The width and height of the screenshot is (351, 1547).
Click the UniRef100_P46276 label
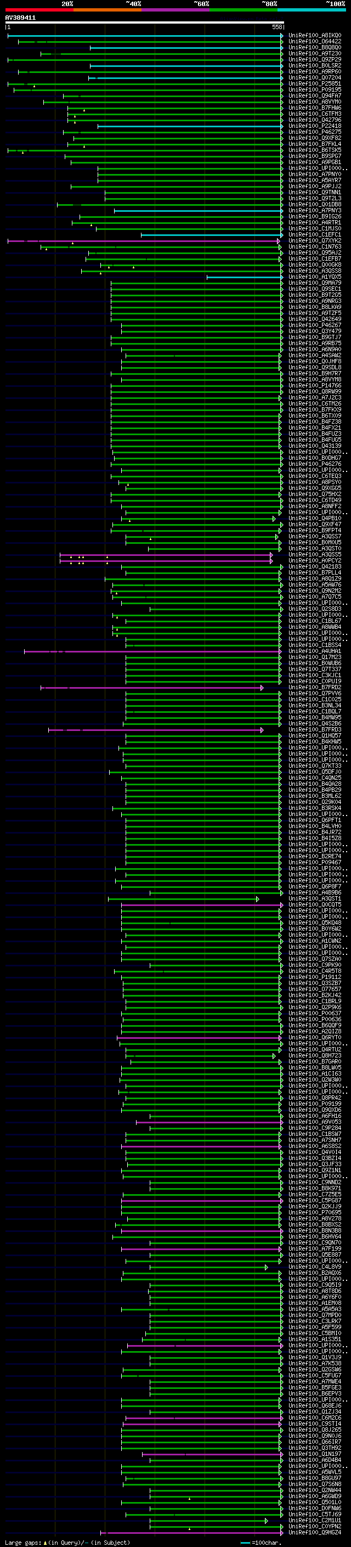click(x=314, y=464)
